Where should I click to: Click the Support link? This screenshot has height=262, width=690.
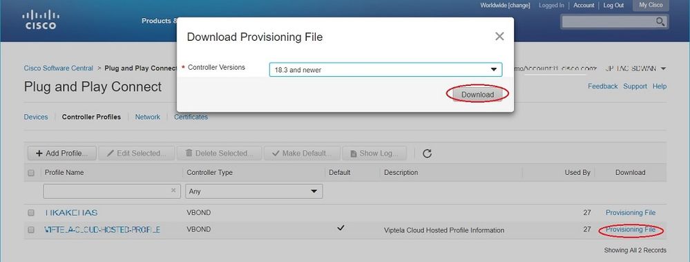click(635, 86)
